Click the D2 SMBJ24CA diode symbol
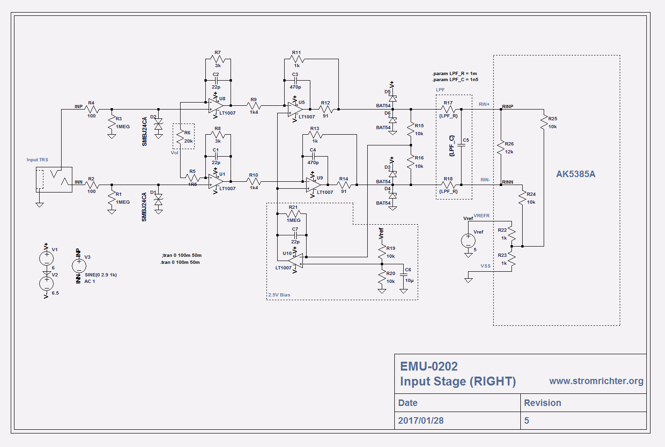The height and width of the screenshot is (447, 665). (x=159, y=125)
